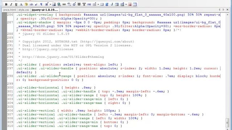The width and height of the screenshot is (232, 130).
Task: Place cursor on '.ui-widget-overlay' selector
Action: tap(35, 15)
